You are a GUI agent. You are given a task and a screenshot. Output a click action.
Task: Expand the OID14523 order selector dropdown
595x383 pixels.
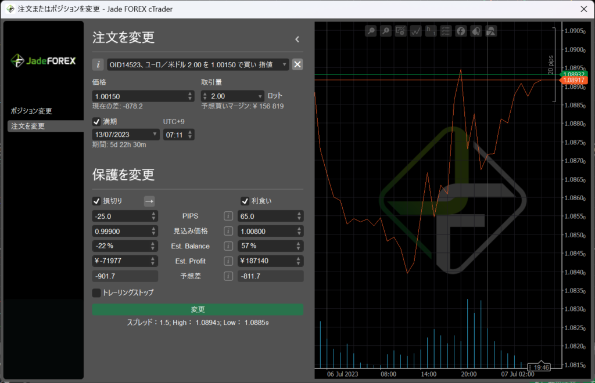click(x=284, y=64)
